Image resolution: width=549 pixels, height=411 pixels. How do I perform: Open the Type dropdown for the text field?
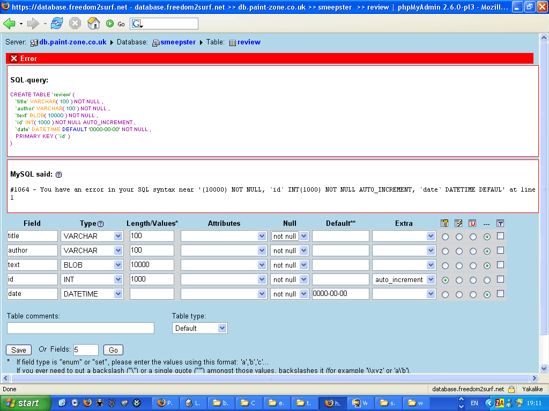[93, 265]
